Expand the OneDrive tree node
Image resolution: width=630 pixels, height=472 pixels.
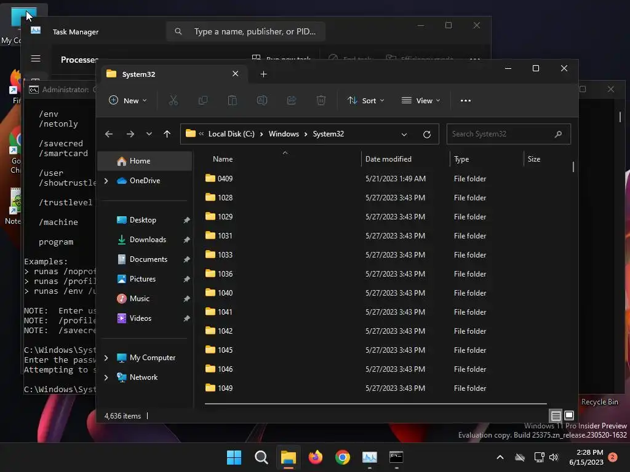[106, 181]
